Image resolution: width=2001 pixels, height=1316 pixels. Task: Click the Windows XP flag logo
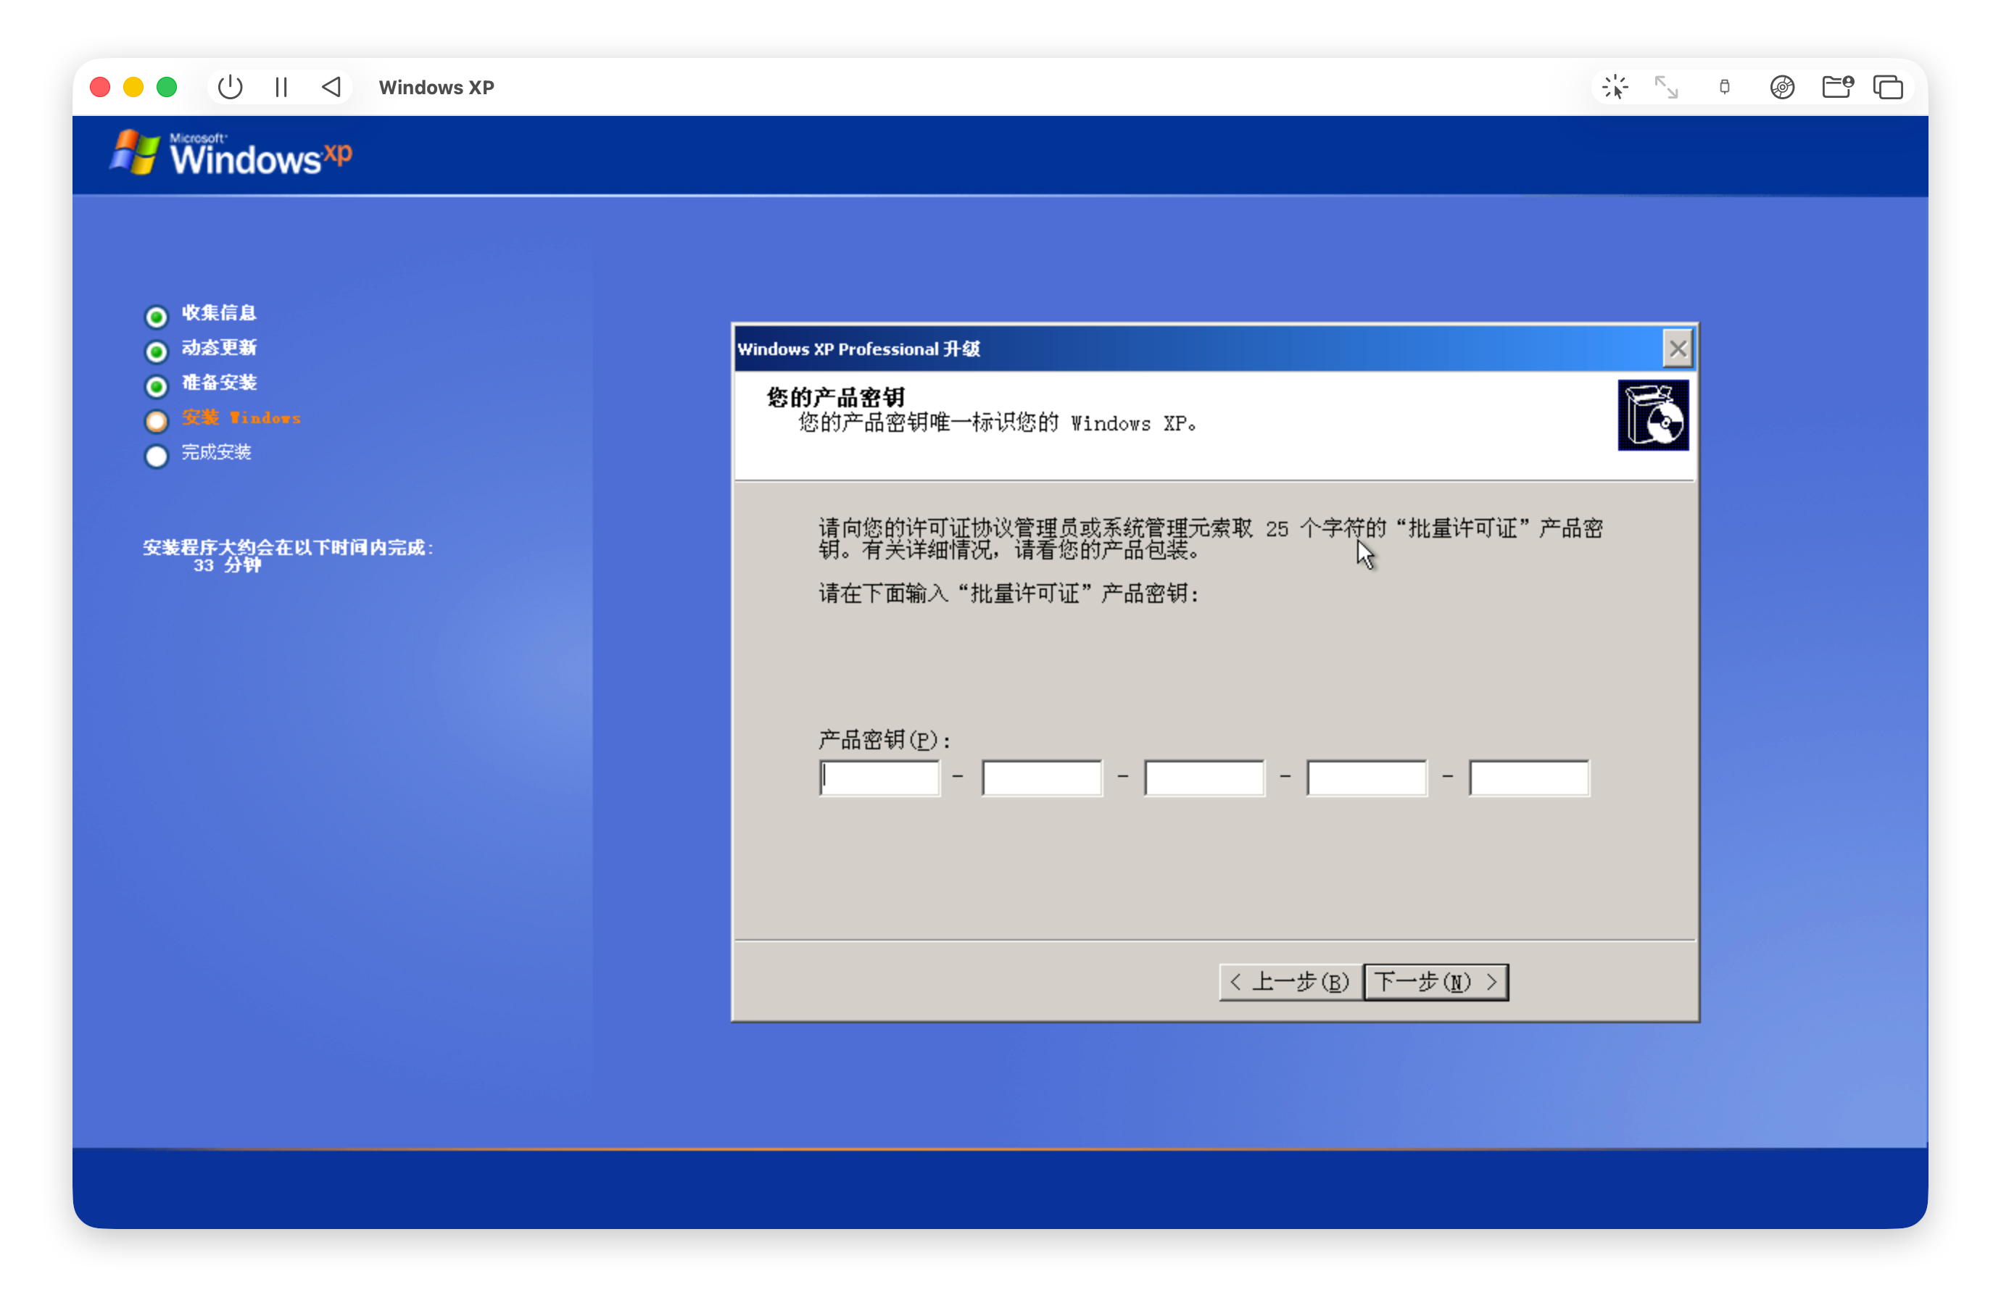[135, 152]
